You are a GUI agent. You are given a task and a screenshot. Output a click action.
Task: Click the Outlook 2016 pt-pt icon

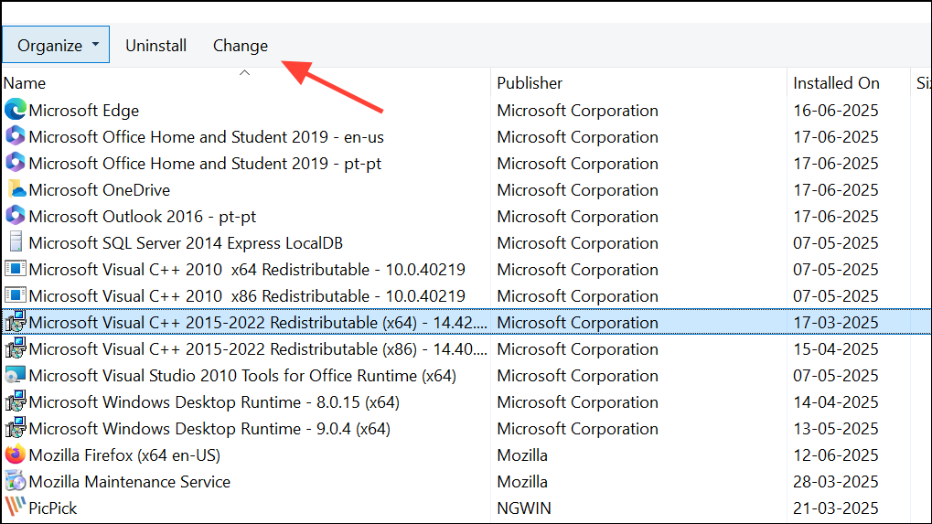(x=16, y=216)
